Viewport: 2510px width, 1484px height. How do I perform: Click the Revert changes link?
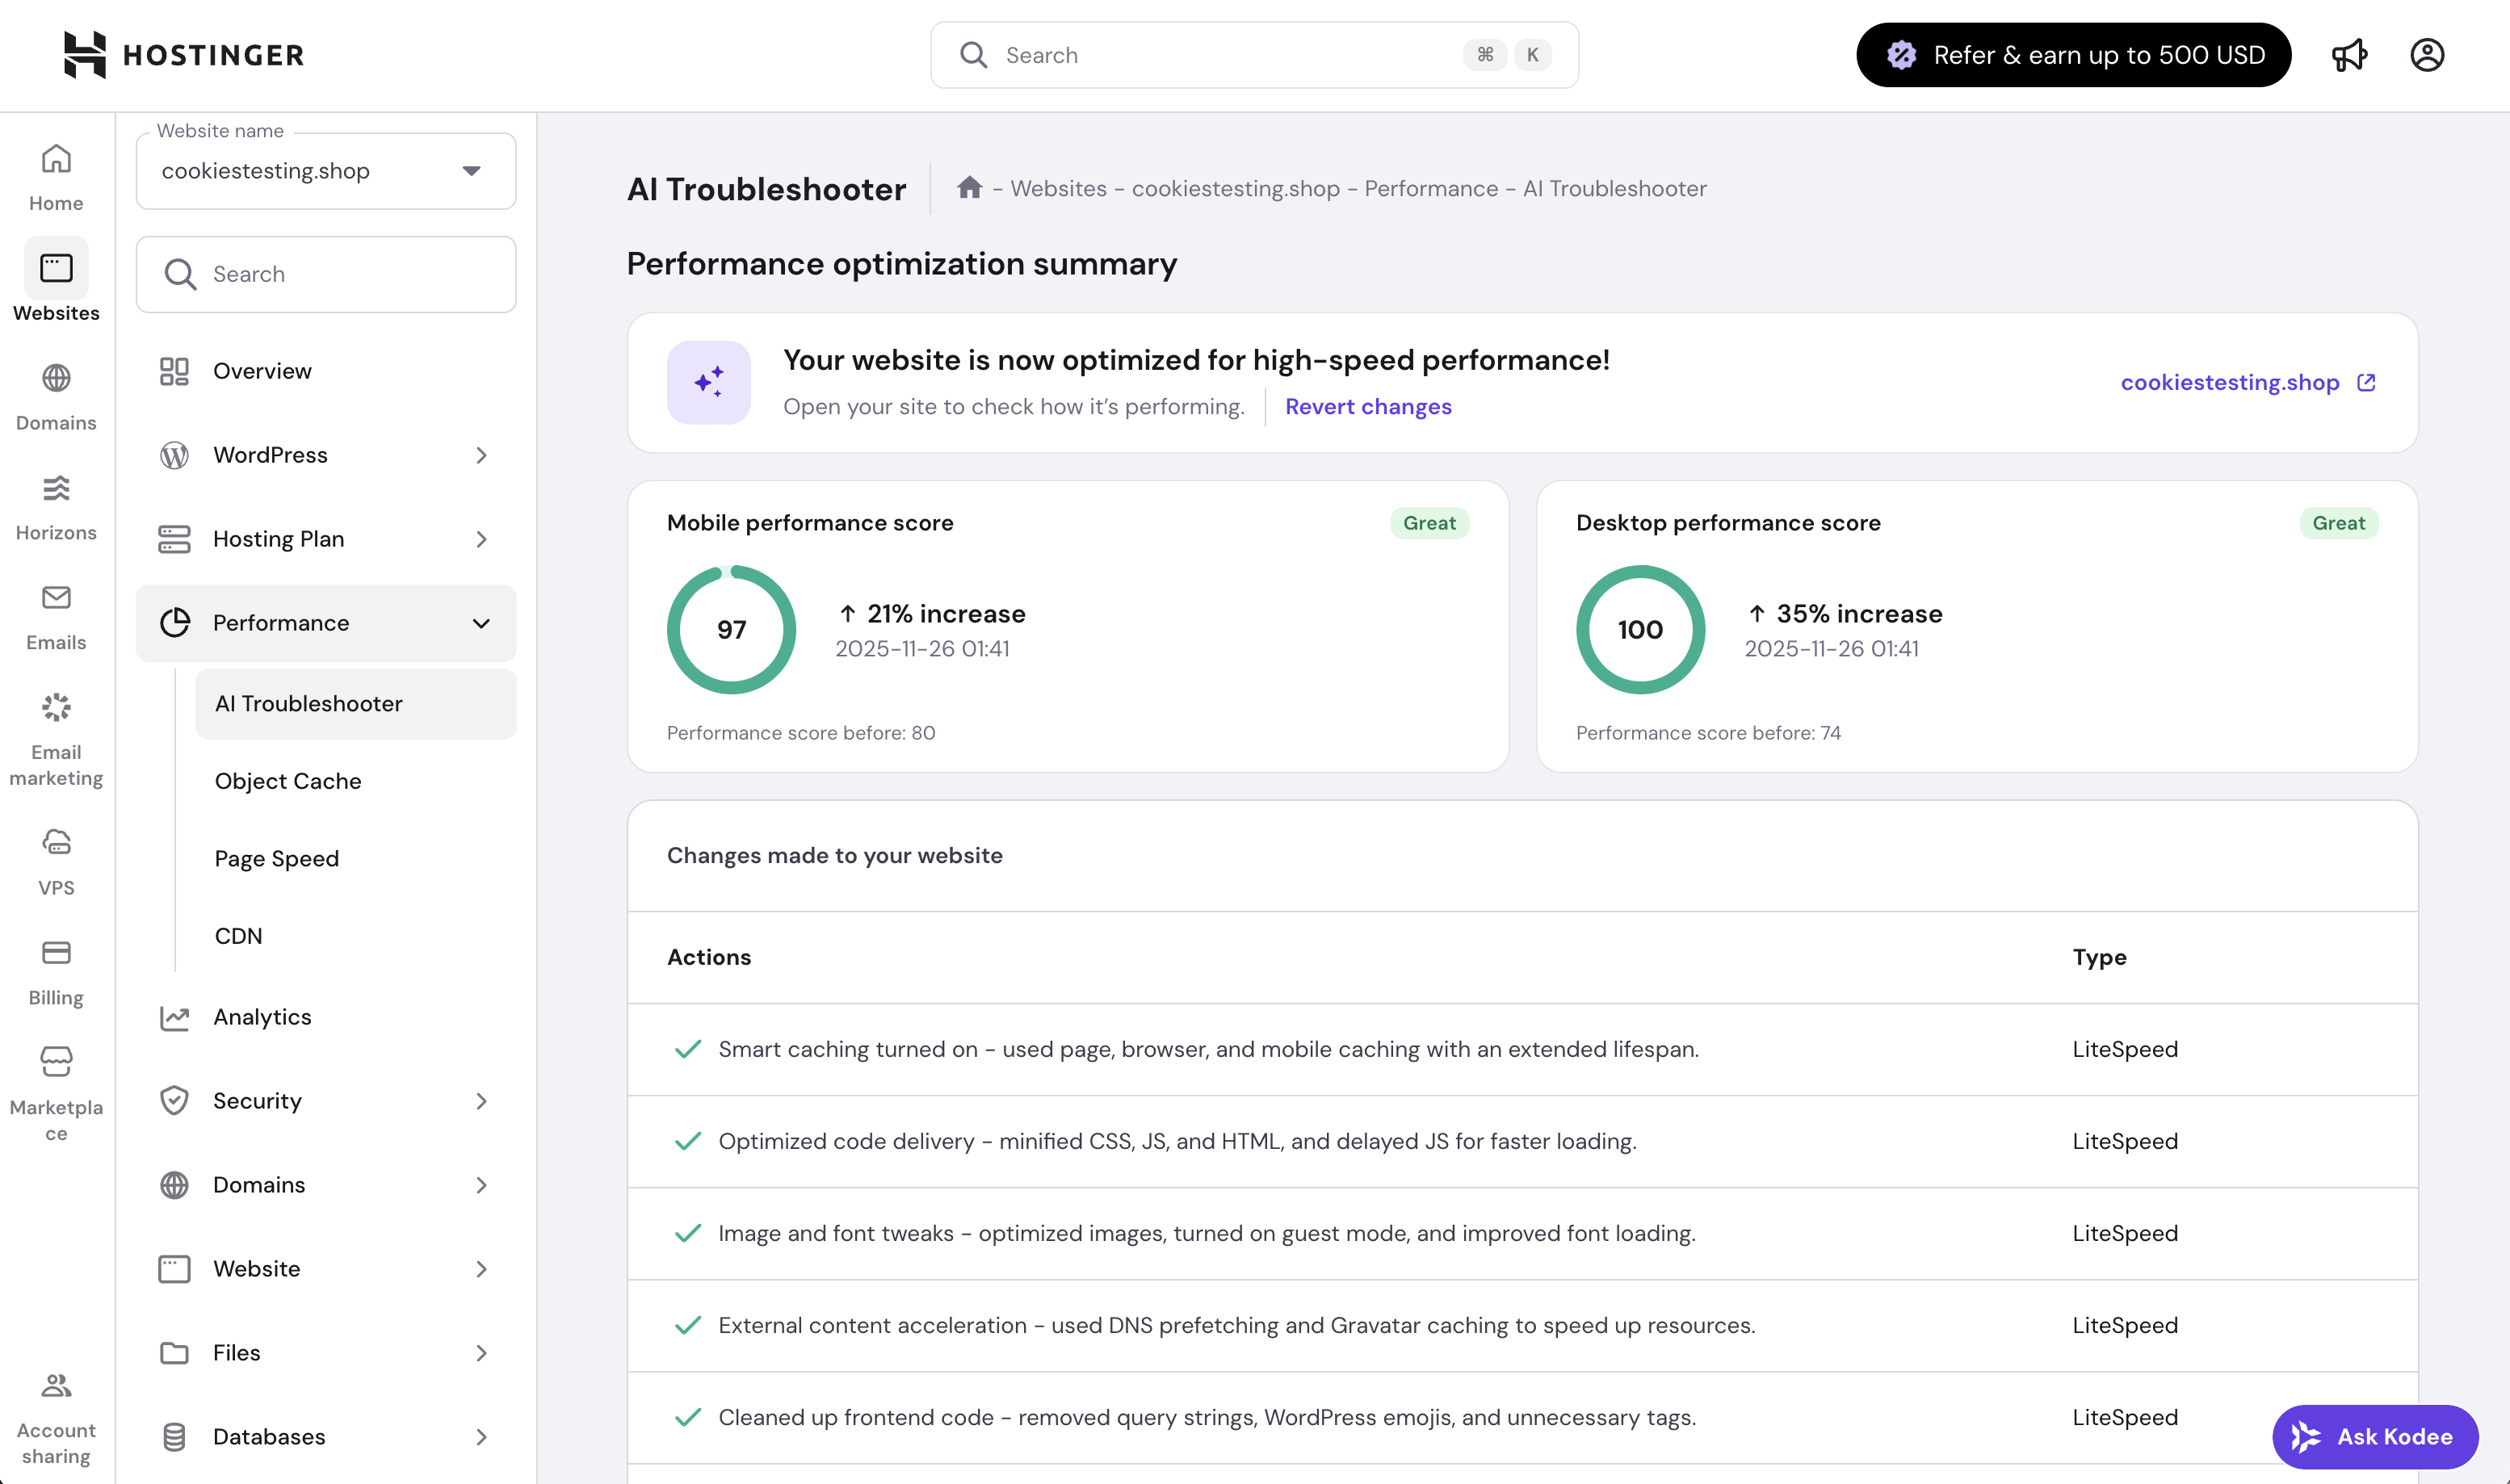point(1368,407)
